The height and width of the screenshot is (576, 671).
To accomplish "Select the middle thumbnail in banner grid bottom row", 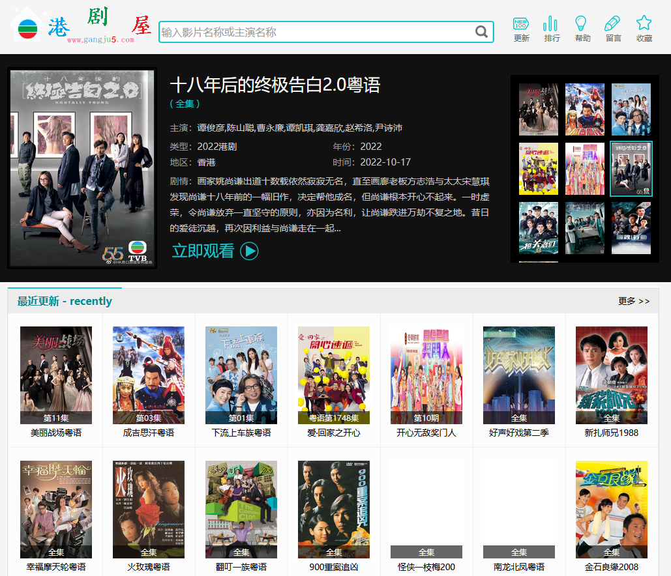I will coord(584,228).
